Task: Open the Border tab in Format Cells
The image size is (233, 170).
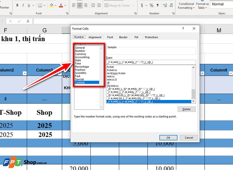Action: [123, 37]
